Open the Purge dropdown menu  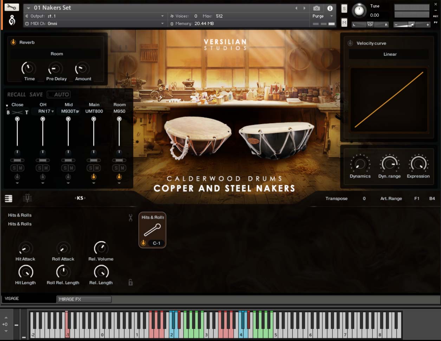click(322, 16)
